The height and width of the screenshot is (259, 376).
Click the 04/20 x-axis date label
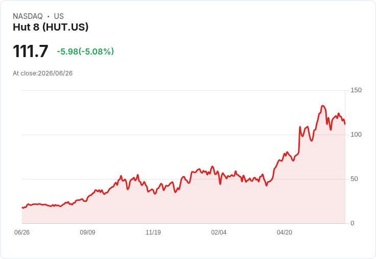[x=285, y=232]
